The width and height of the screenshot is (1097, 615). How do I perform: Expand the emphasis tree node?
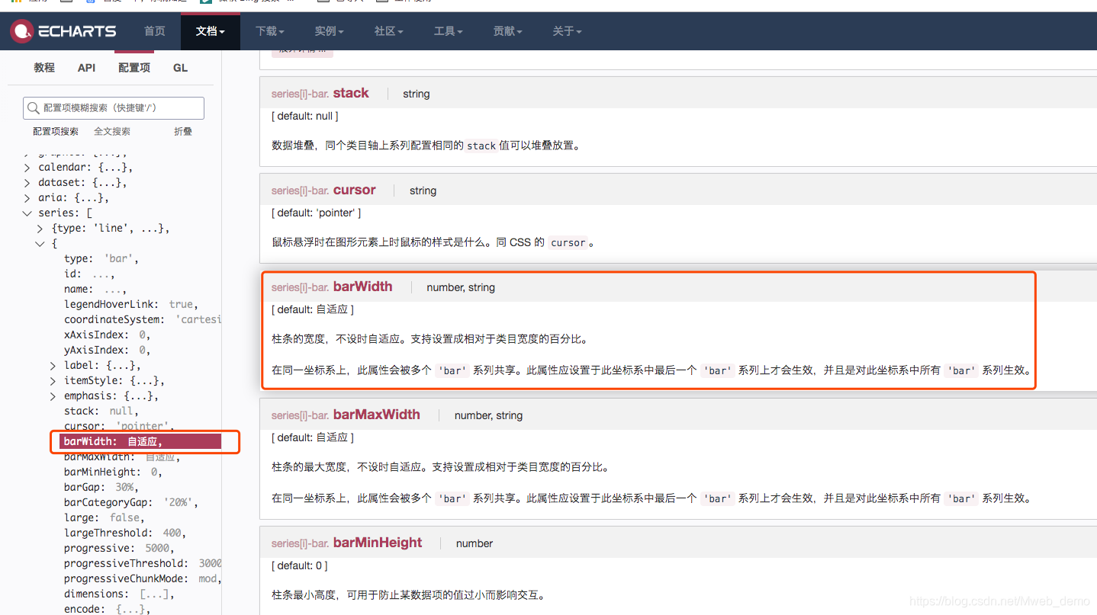tap(53, 396)
